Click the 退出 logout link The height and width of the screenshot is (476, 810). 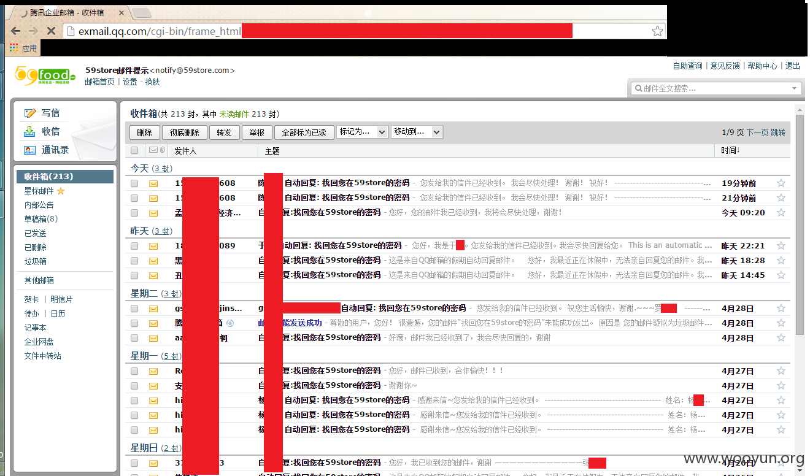pyautogui.click(x=793, y=66)
